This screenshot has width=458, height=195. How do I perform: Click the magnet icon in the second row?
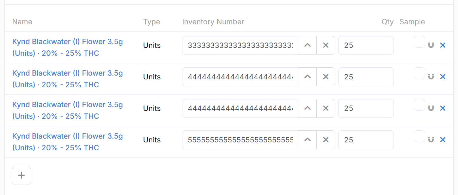coord(431,77)
